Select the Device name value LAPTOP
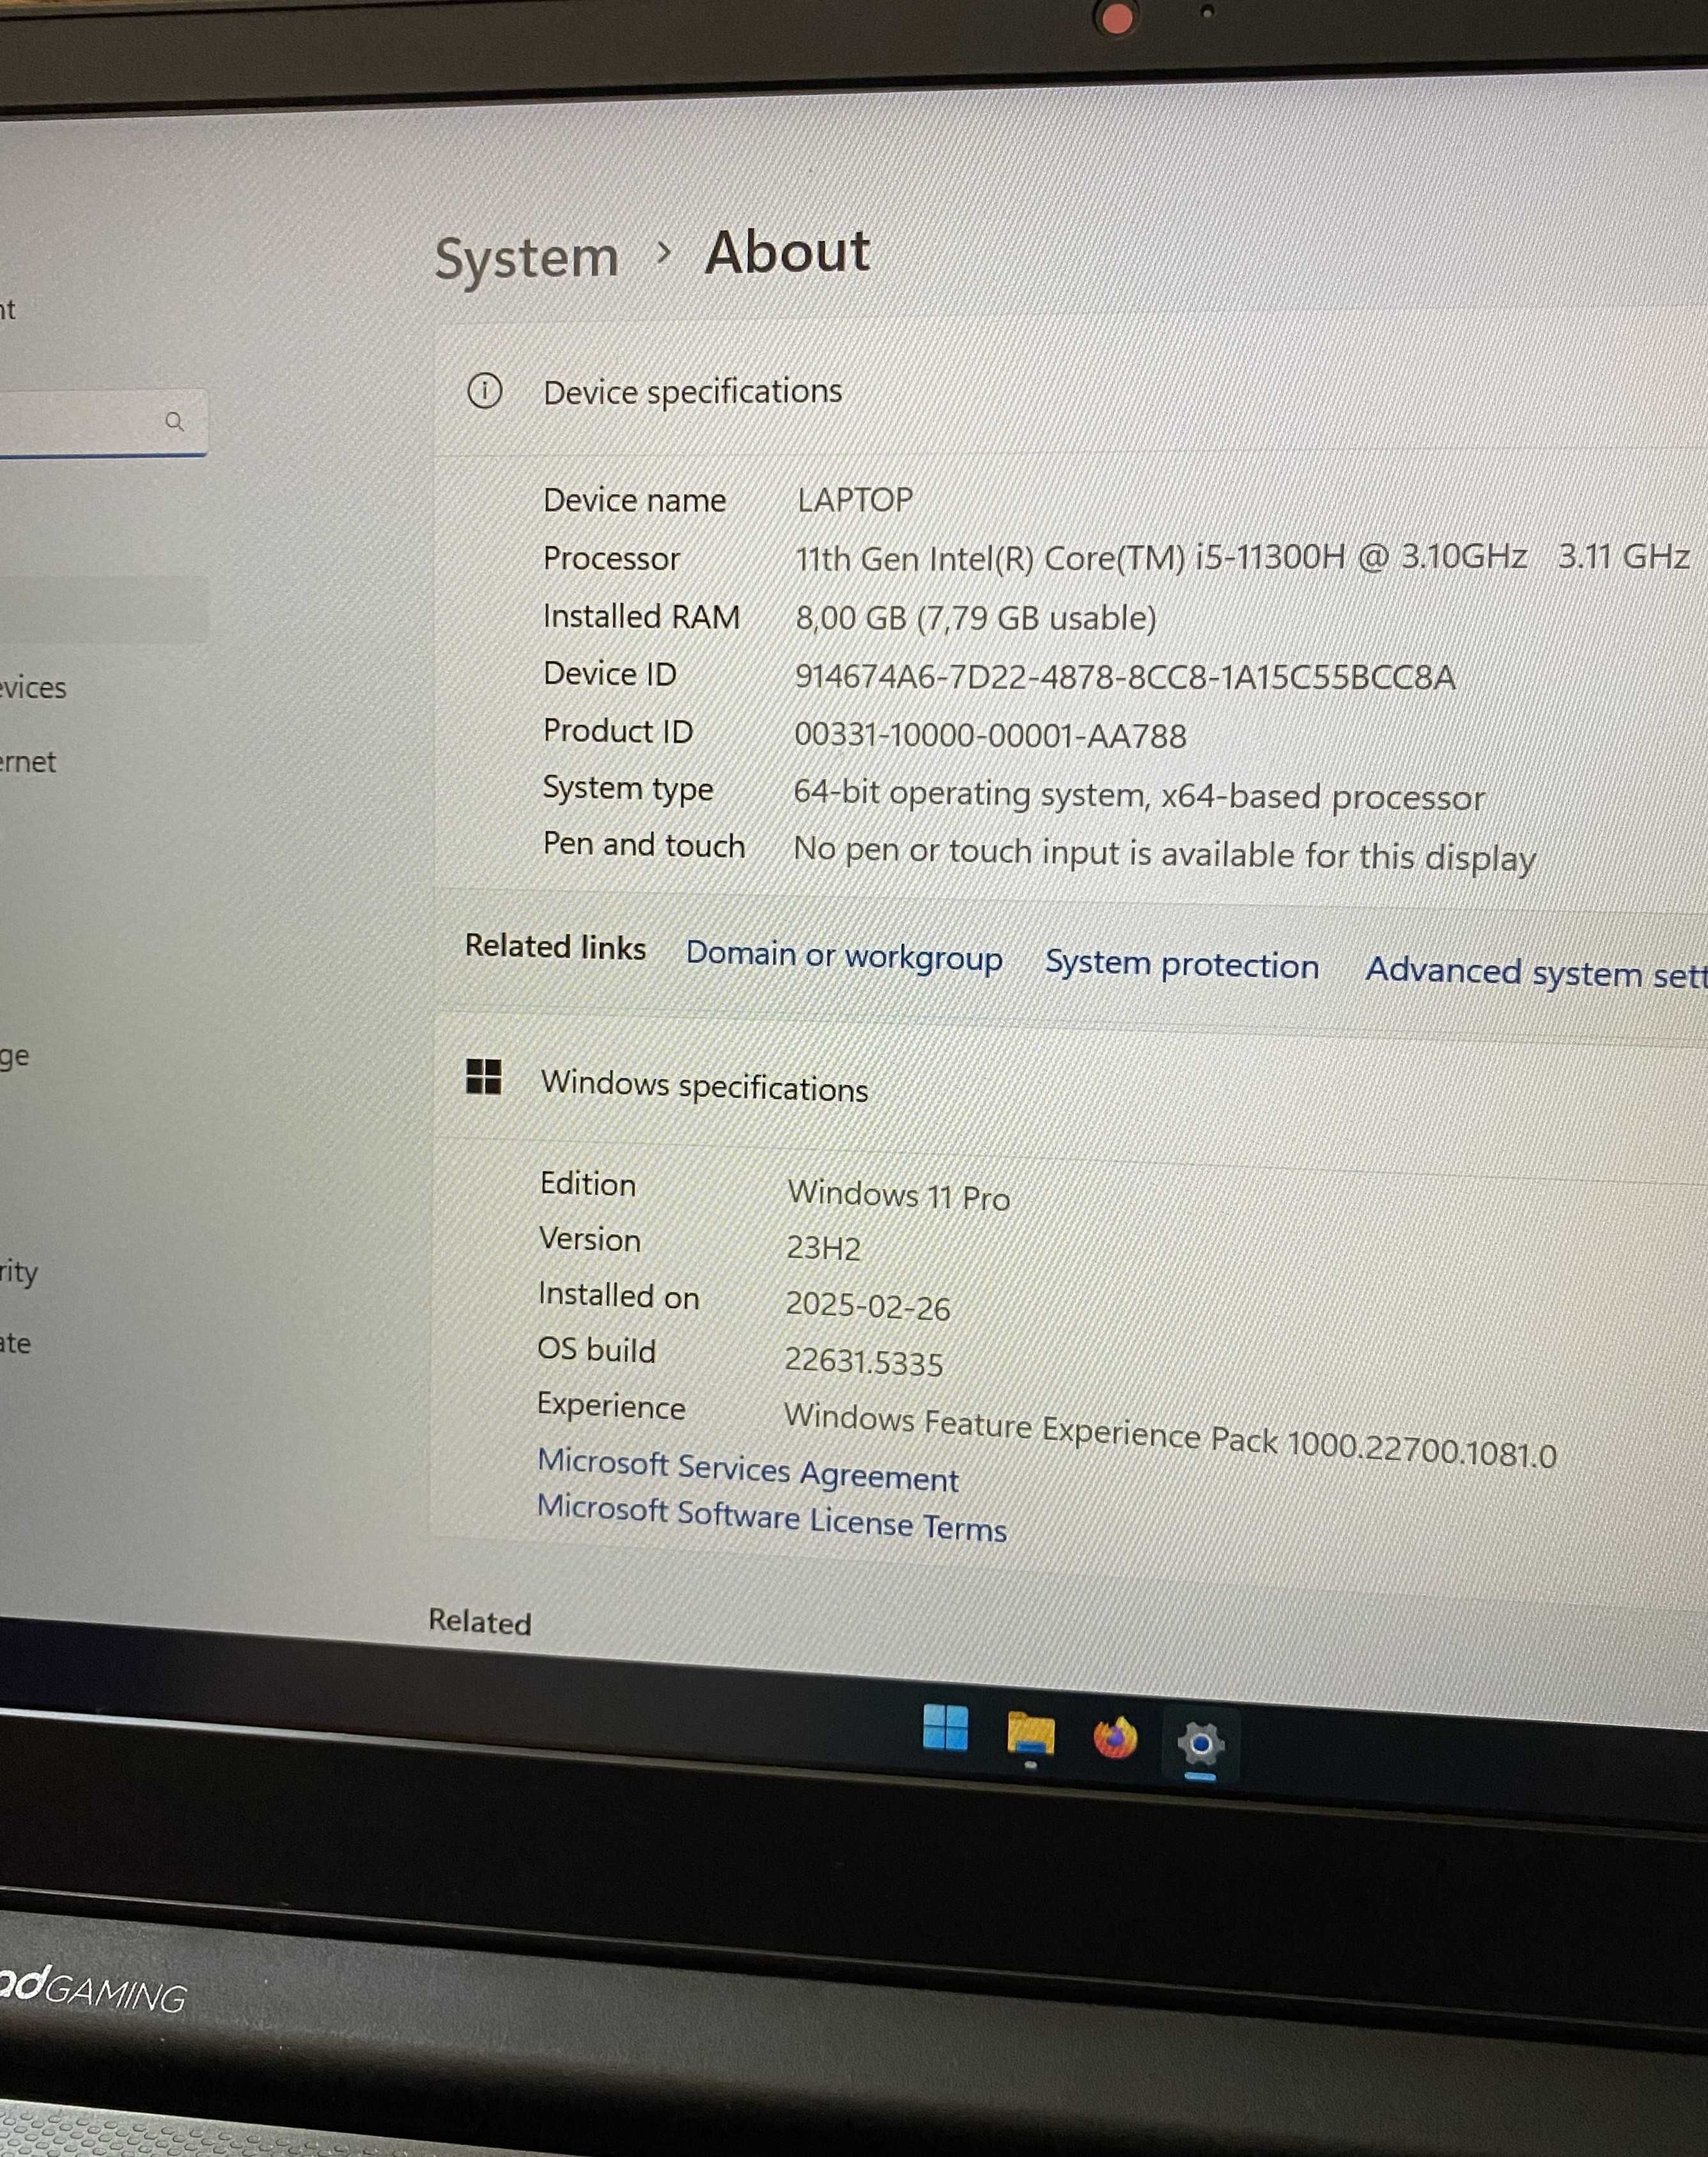The height and width of the screenshot is (2157, 1708). tap(855, 499)
